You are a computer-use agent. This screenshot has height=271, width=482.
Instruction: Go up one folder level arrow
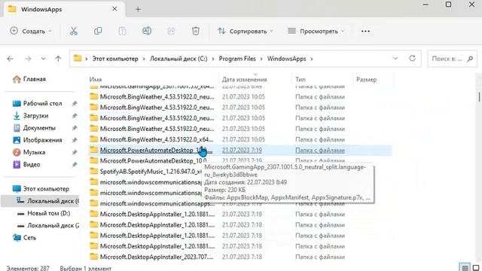click(58, 59)
